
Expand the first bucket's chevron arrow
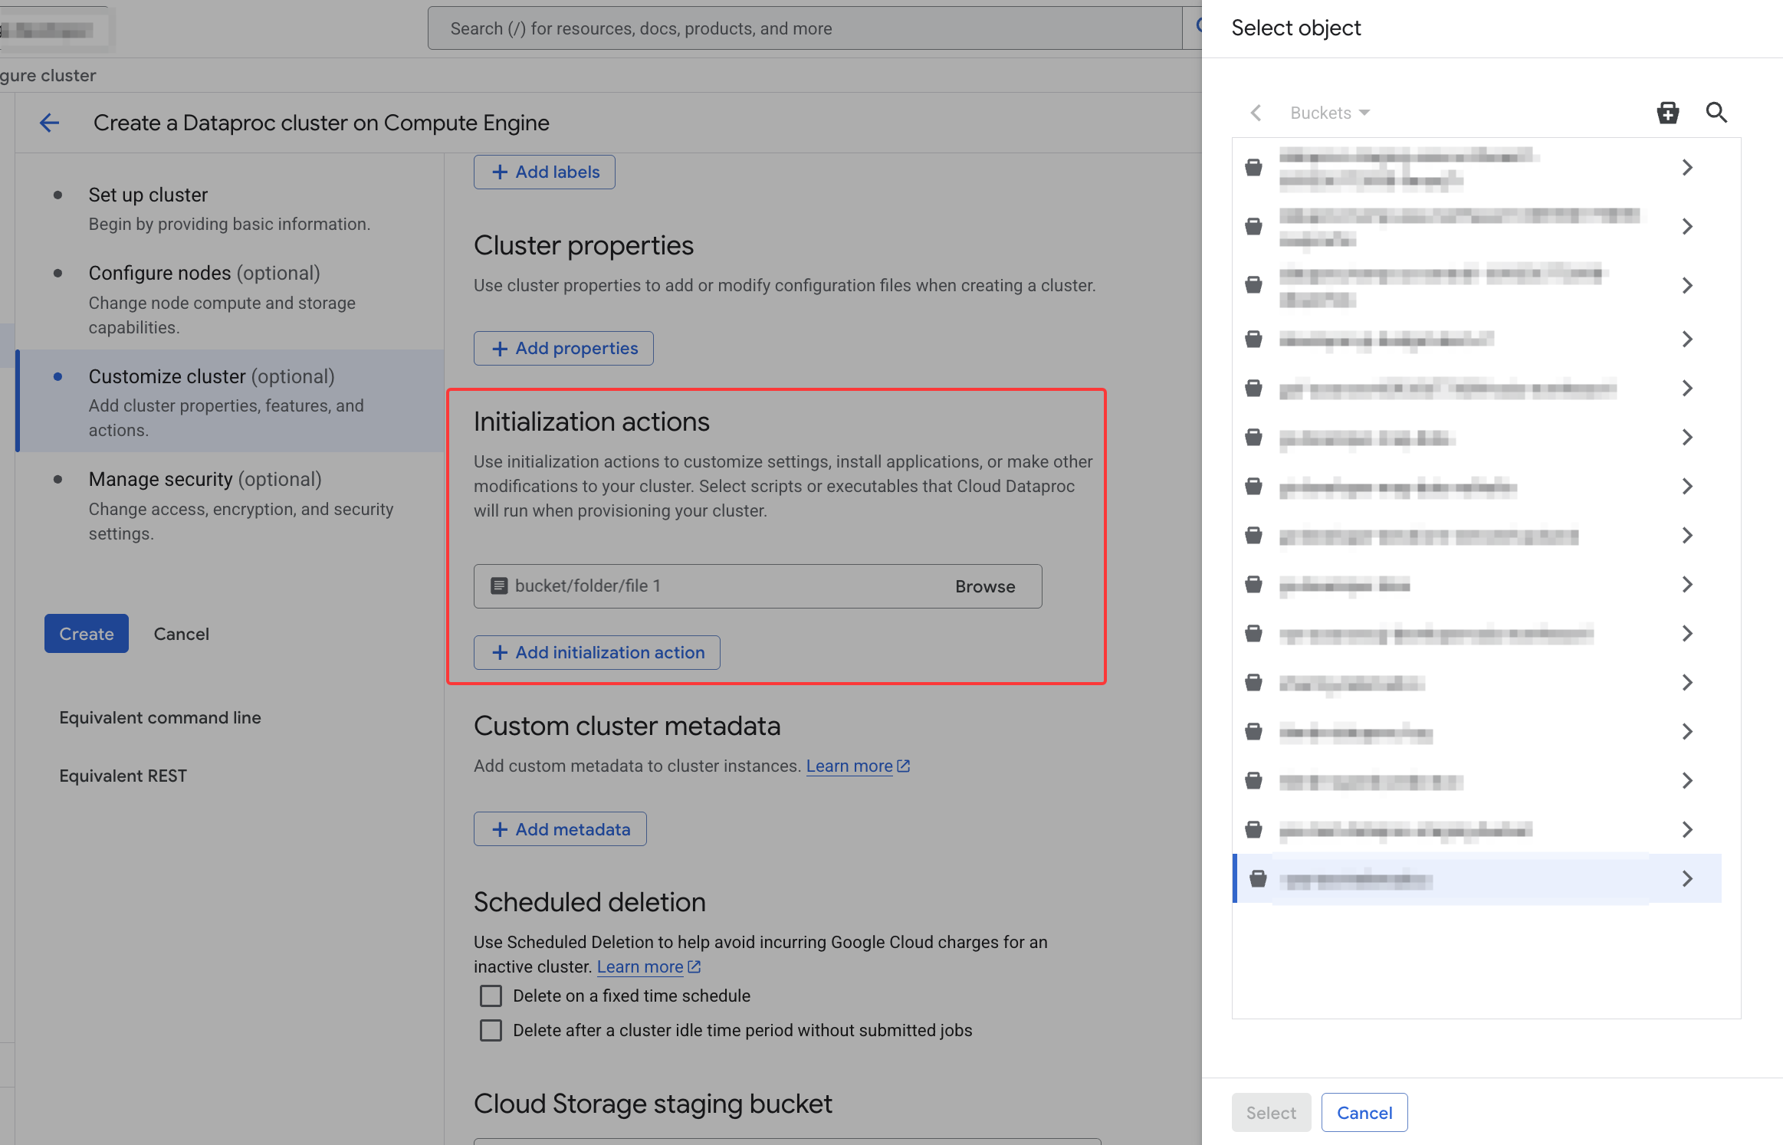point(1687,167)
